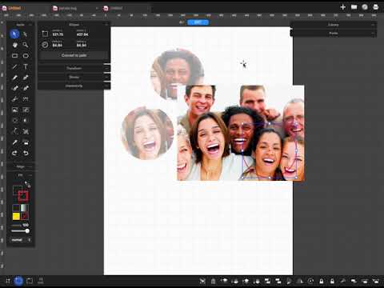Screen dimensions: 384x288
Task: Click the folder icon next to the plus
Action: (x=354, y=7)
